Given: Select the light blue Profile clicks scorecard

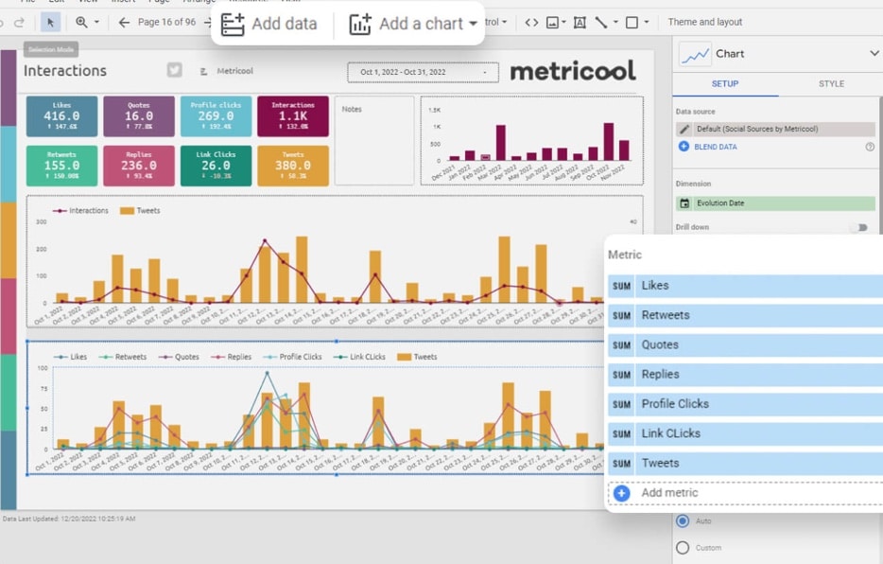Looking at the screenshot, I should pyautogui.click(x=216, y=116).
